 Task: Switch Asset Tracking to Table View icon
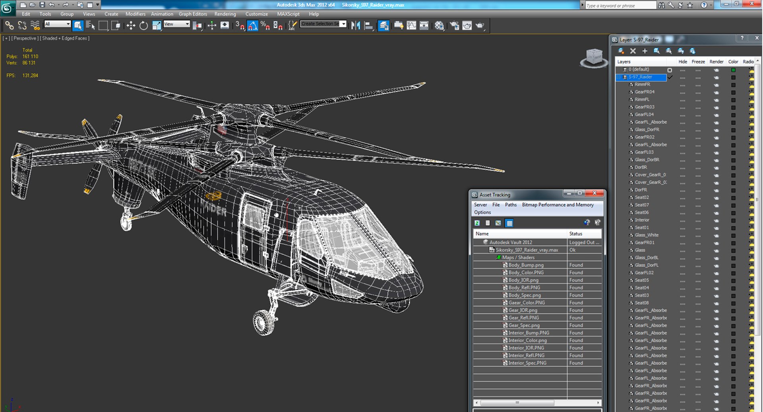click(509, 223)
